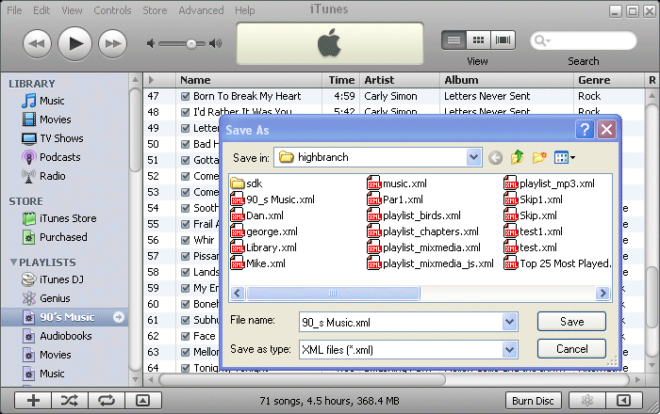Open the Views menu in Save As dialog
This screenshot has width=660, height=414.
point(565,158)
